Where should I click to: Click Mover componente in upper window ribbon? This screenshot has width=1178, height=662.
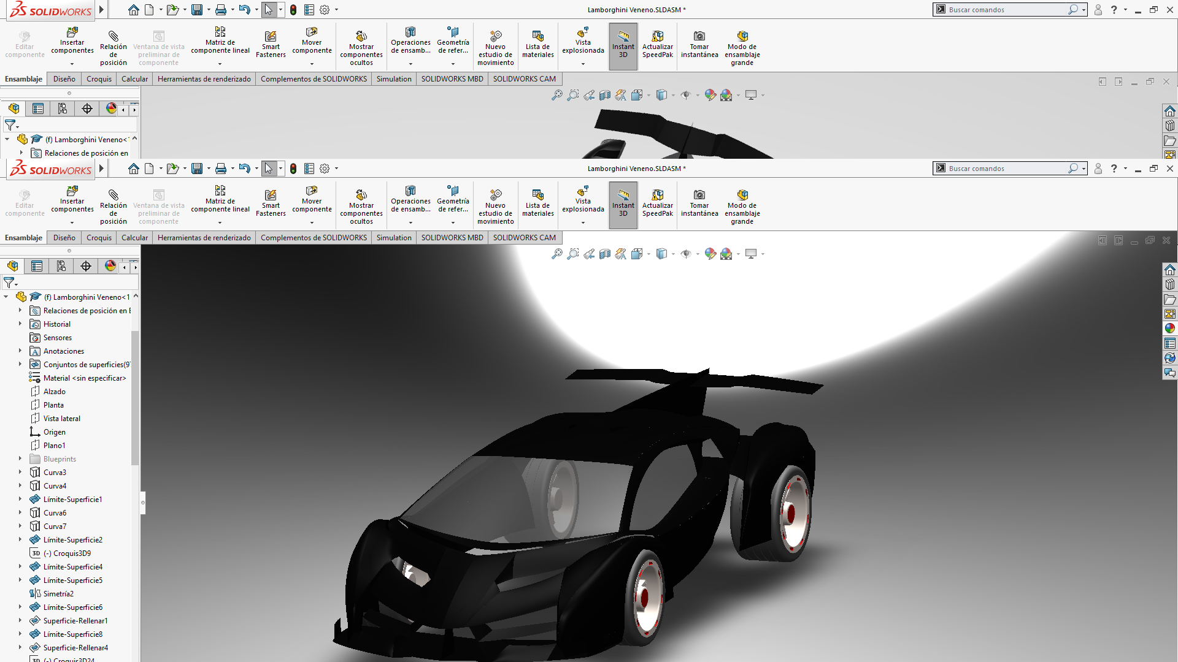coord(312,41)
